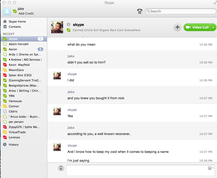Click message 'what do you mean'

(82, 45)
